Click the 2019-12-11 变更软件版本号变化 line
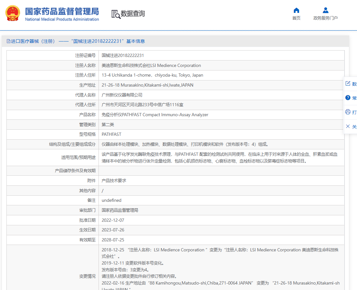 (133, 263)
